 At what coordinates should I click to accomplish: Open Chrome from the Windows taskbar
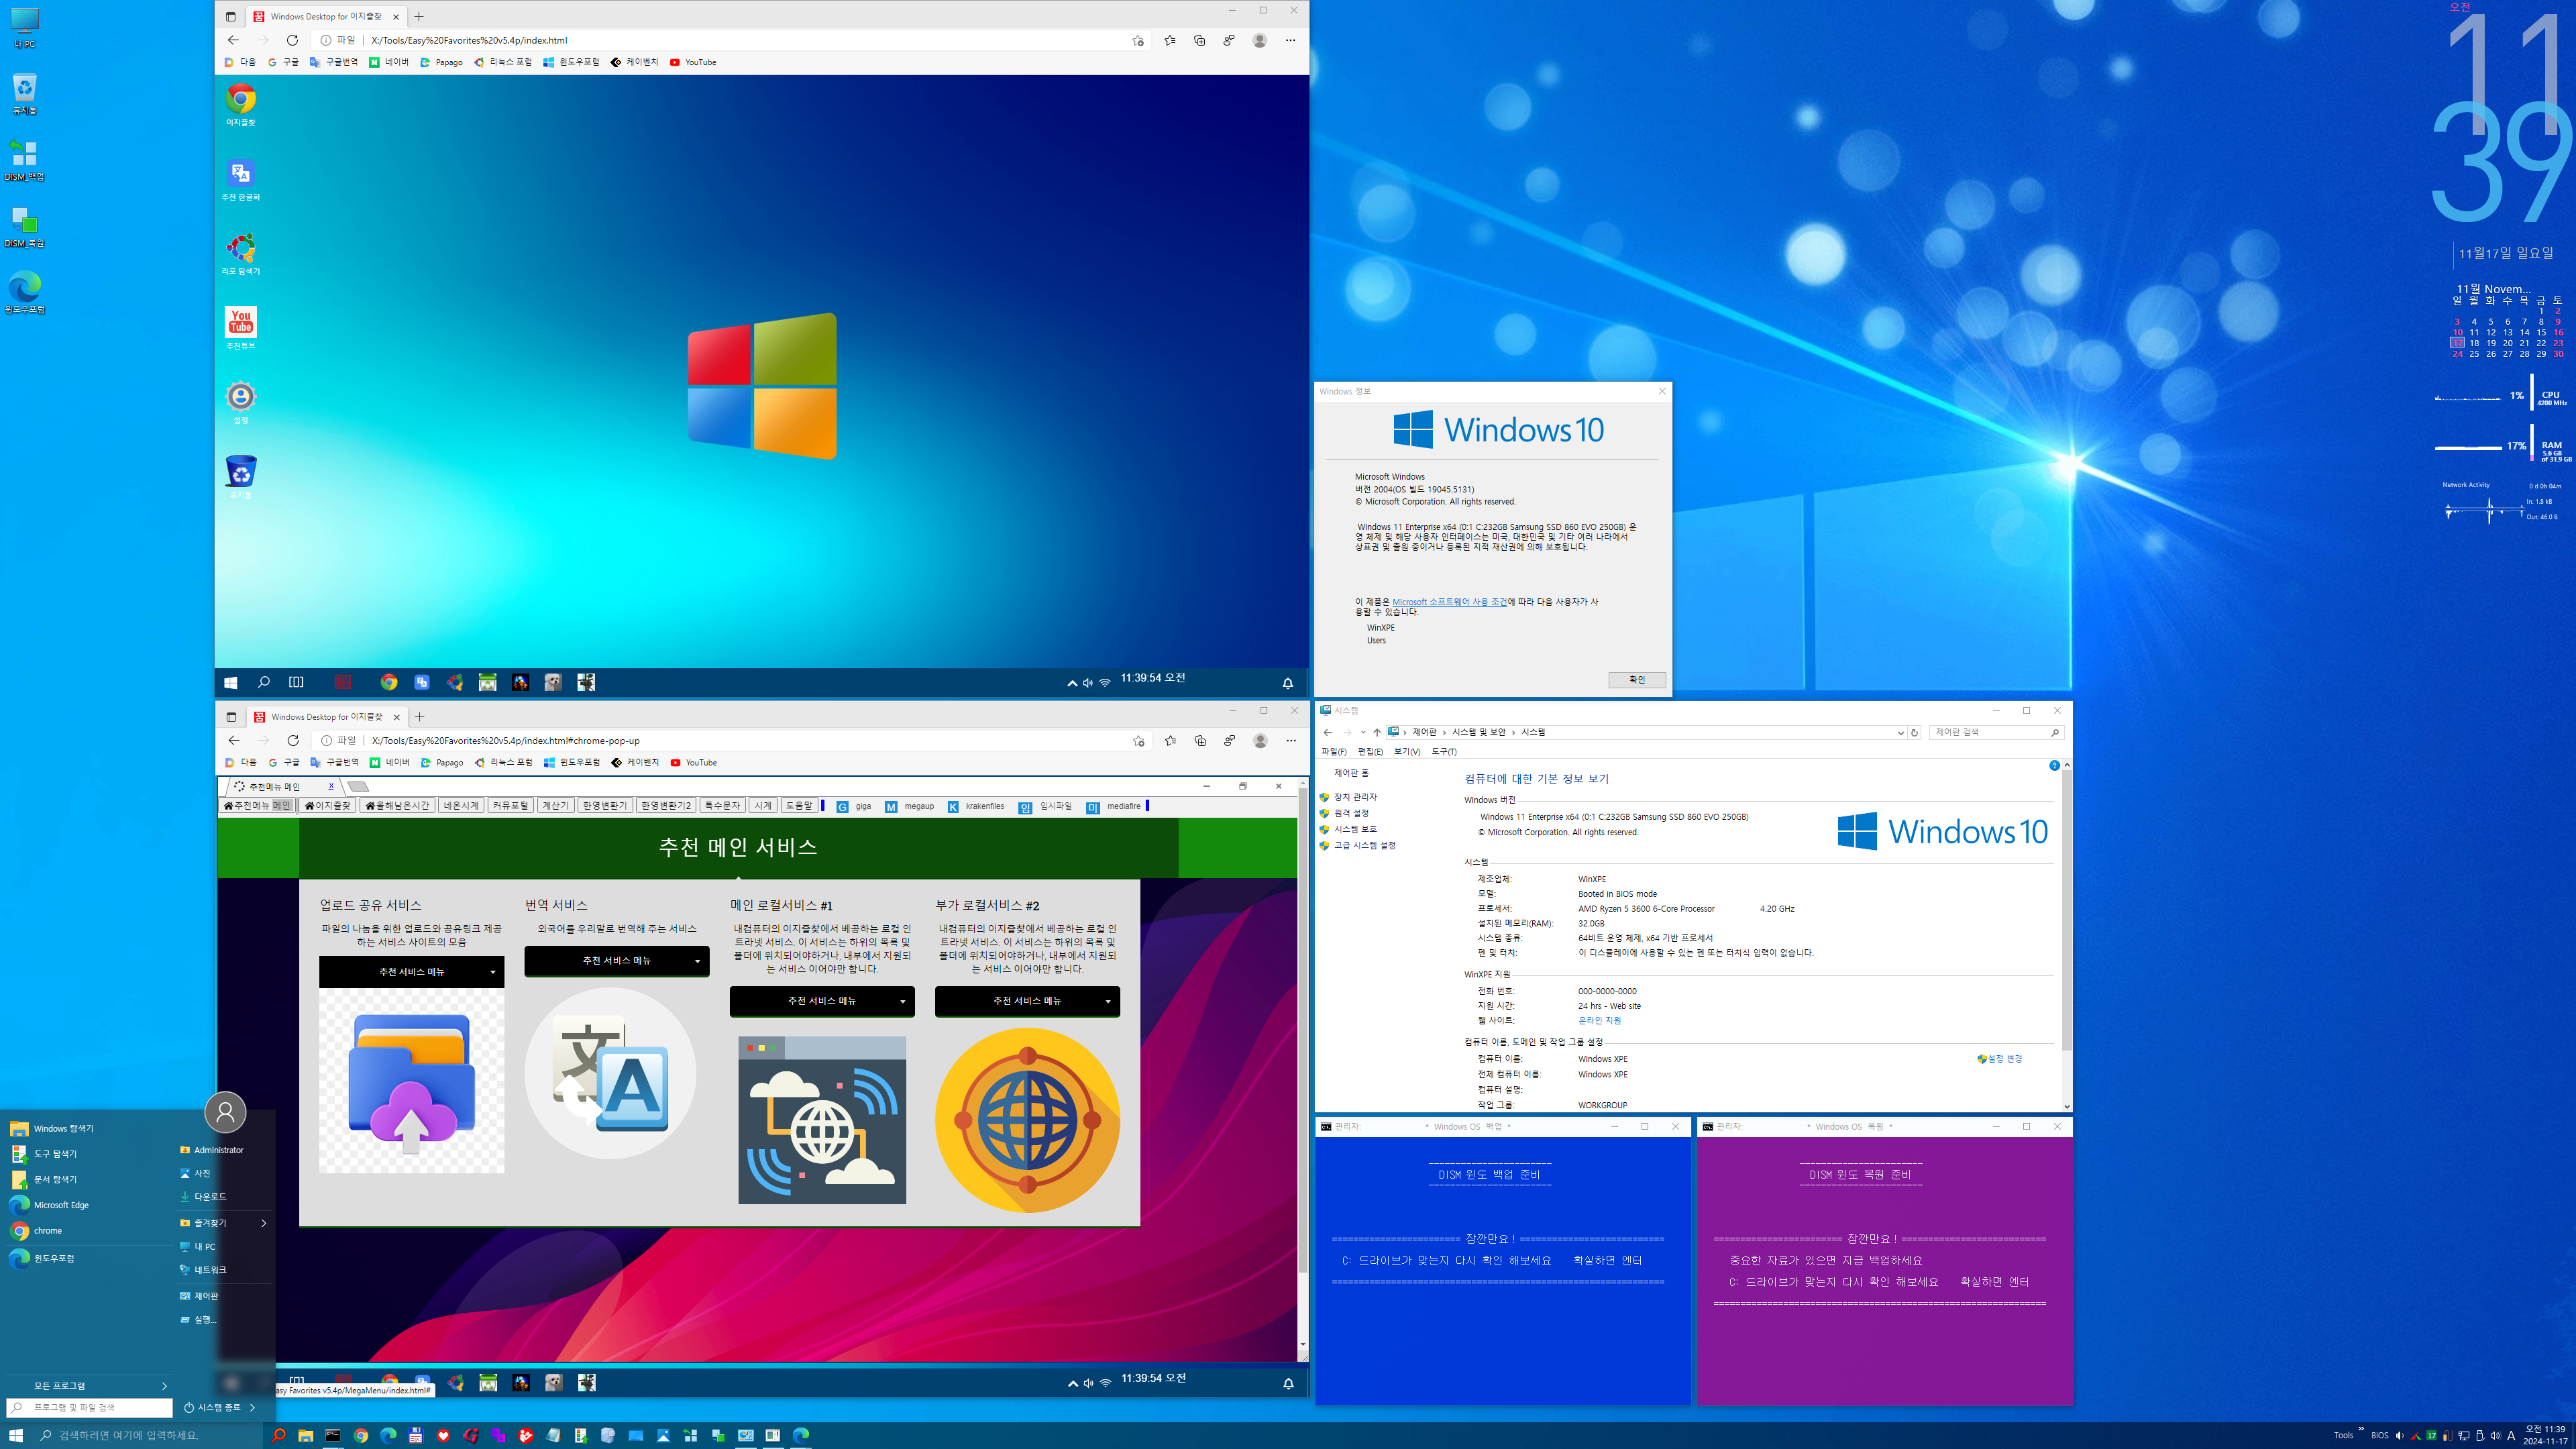point(361,1435)
